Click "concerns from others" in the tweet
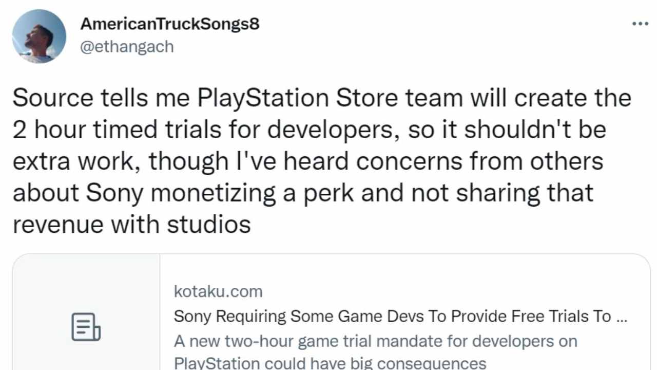This screenshot has width=657, height=370. point(479,161)
